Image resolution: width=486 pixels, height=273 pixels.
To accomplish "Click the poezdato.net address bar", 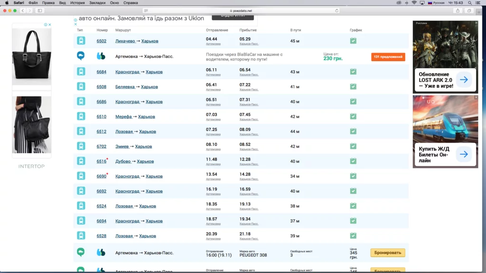I will [241, 10].
